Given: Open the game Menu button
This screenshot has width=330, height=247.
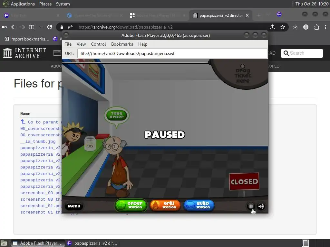Looking at the screenshot, I should tap(74, 206).
